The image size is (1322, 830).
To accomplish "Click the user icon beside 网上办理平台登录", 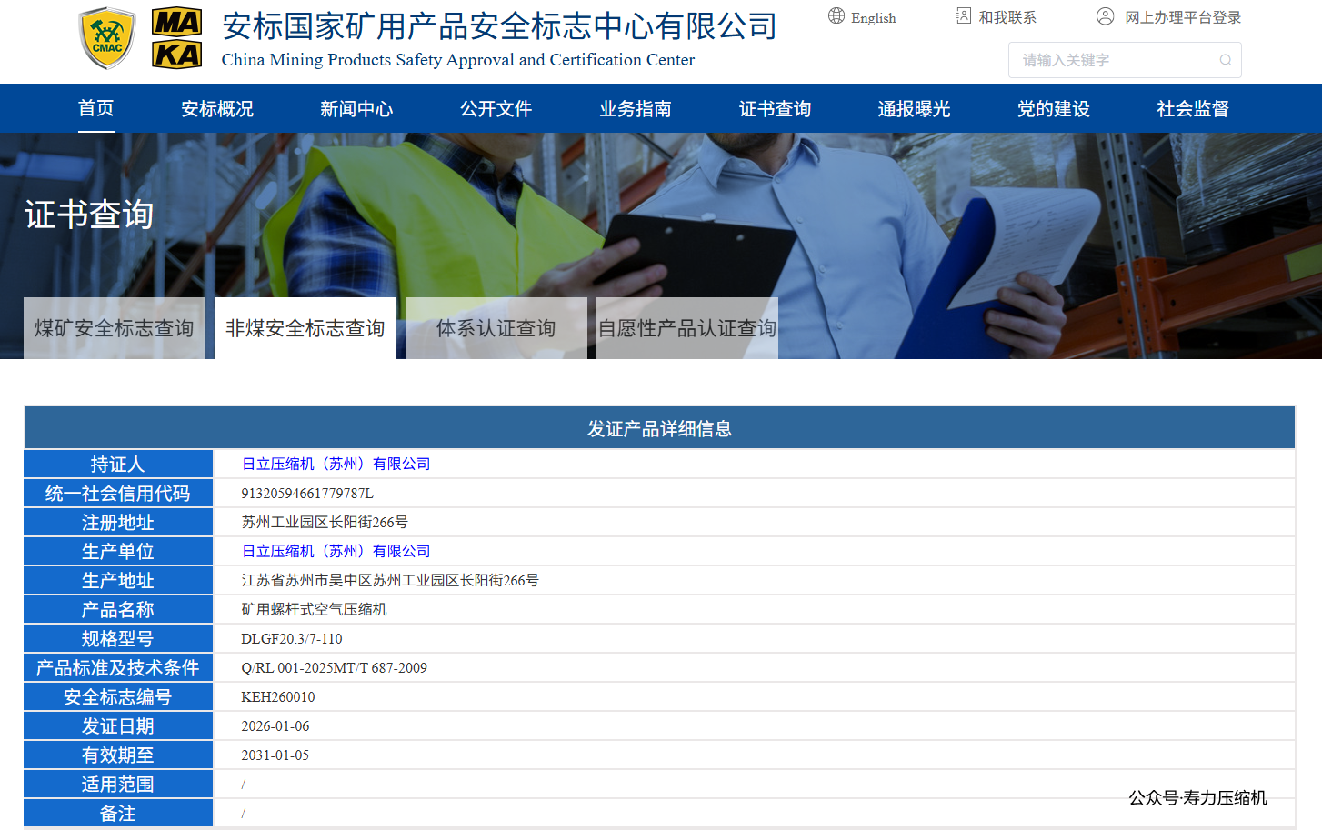I will pyautogui.click(x=1105, y=16).
